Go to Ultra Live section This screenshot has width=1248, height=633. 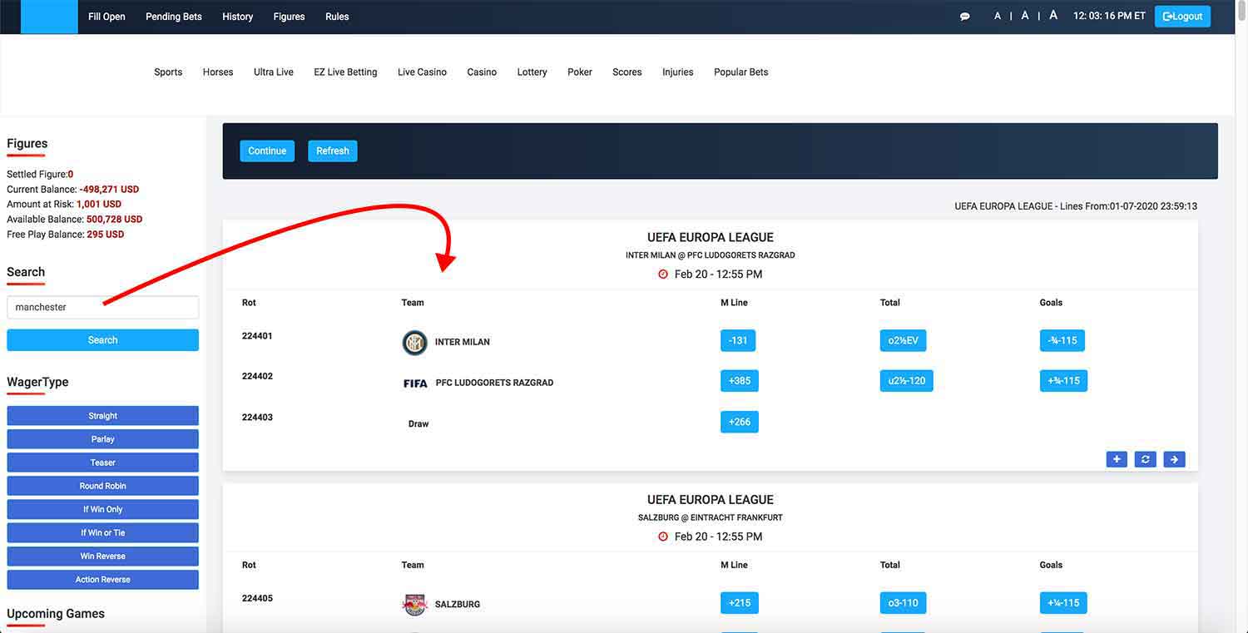pos(274,72)
